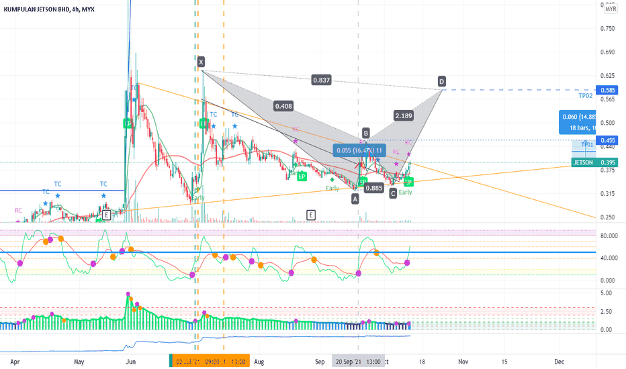The image size is (626, 369).
Task: Click the C point label on pattern
Action: (x=393, y=193)
